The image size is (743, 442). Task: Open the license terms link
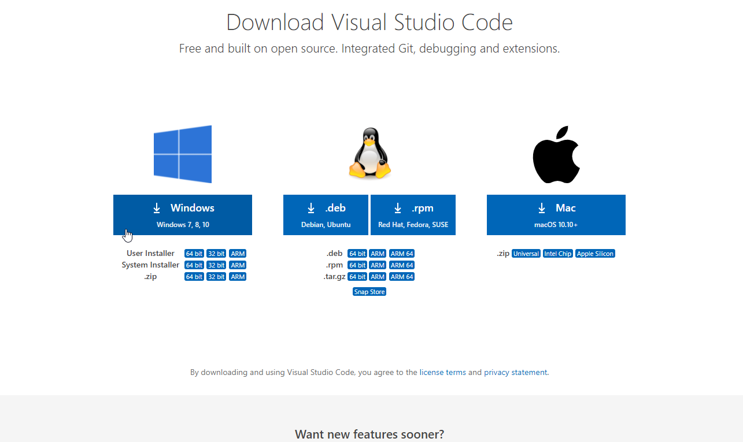(443, 373)
